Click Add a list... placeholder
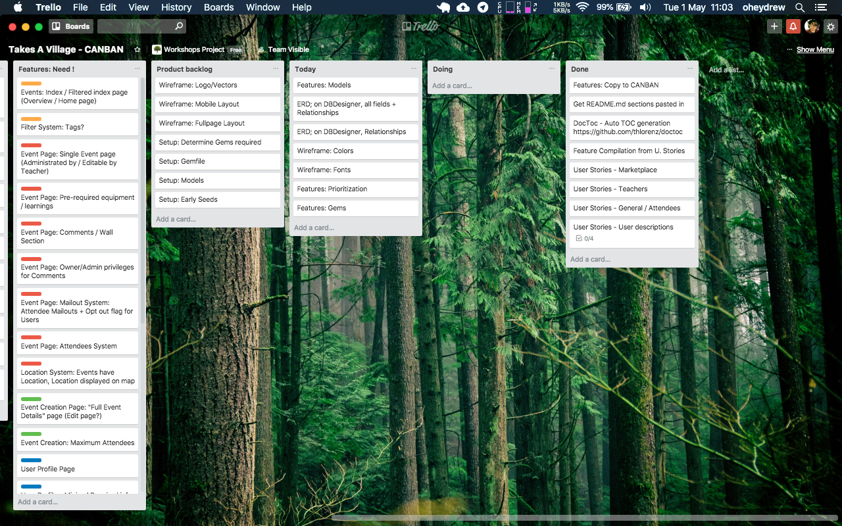This screenshot has width=842, height=526. (726, 70)
